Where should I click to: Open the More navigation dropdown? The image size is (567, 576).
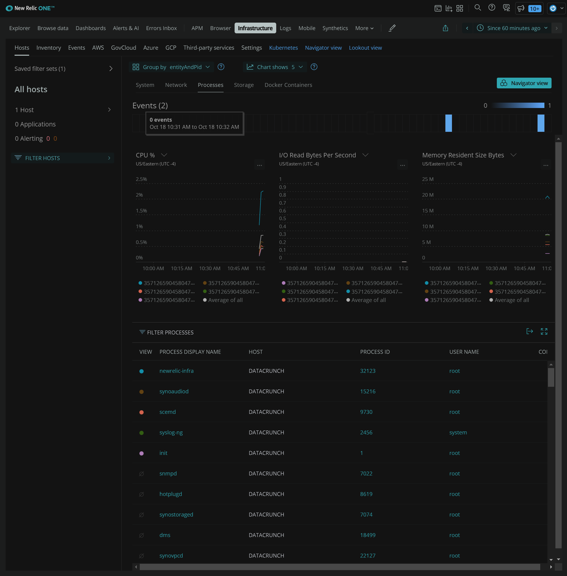pos(364,28)
